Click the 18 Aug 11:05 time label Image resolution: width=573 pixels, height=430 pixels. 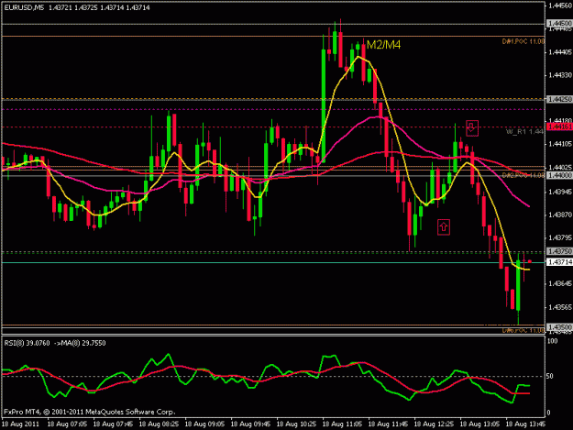tap(342, 424)
